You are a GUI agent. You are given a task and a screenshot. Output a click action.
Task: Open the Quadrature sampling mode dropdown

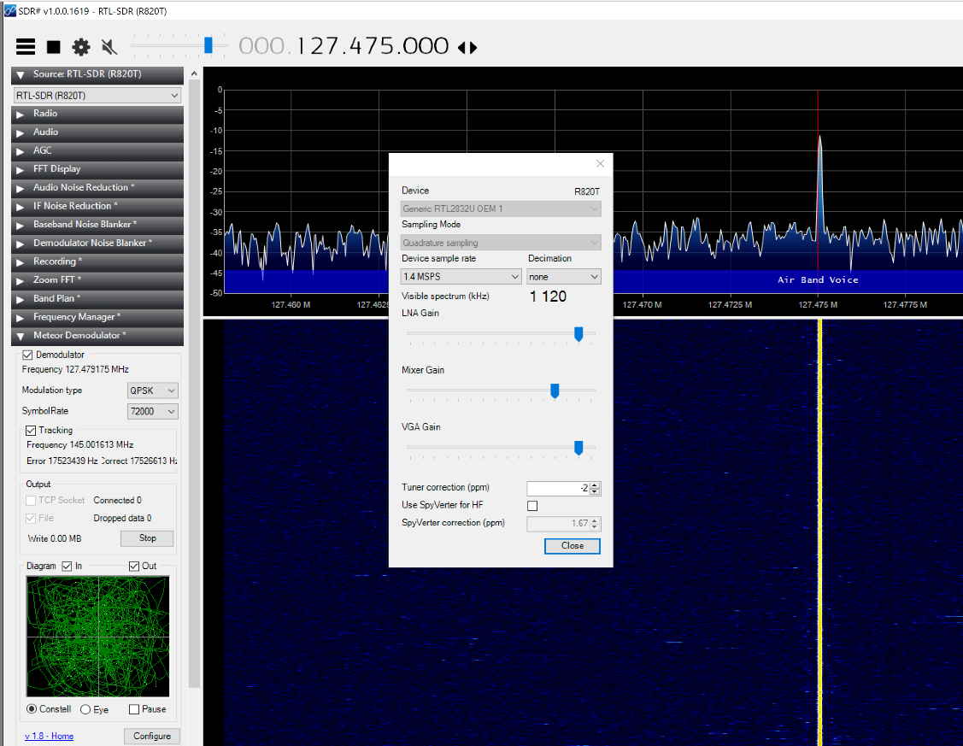click(501, 243)
